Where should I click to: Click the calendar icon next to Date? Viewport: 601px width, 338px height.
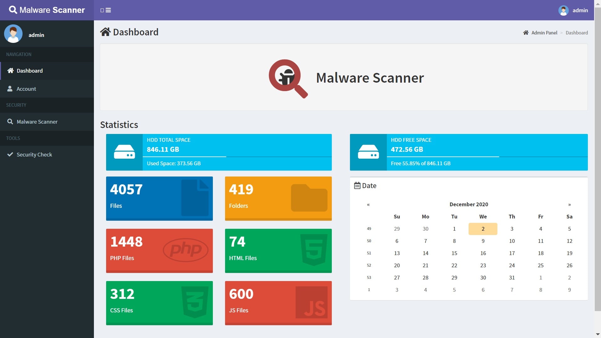357,185
